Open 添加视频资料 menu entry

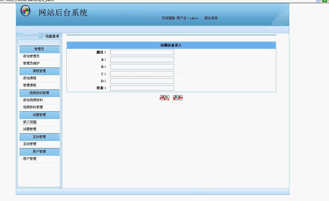[x=33, y=100]
